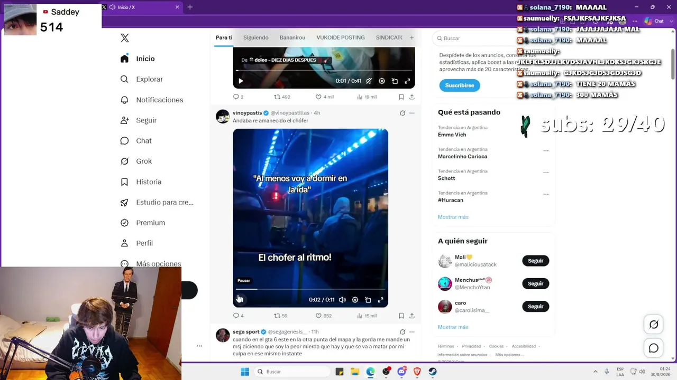The height and width of the screenshot is (380, 677).
Task: Expand doloo video to fullscreen
Action: pos(407,81)
